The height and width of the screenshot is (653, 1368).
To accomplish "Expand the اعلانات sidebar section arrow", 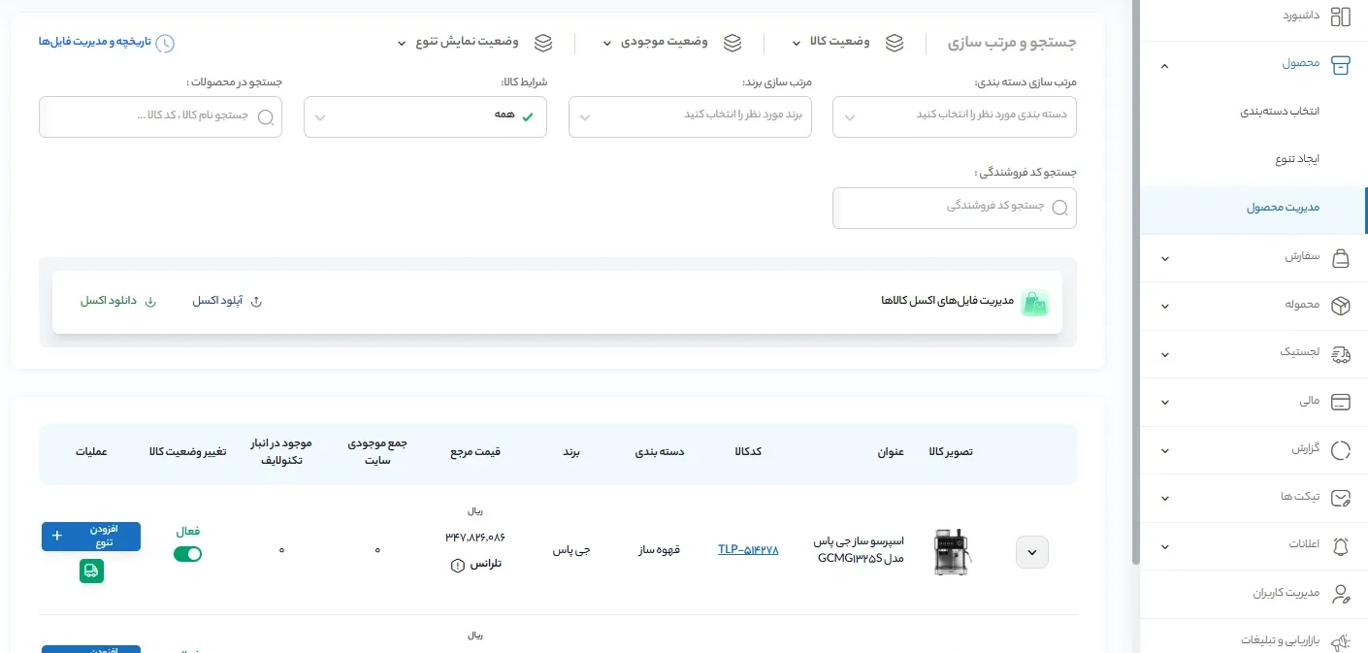I will click(x=1165, y=545).
